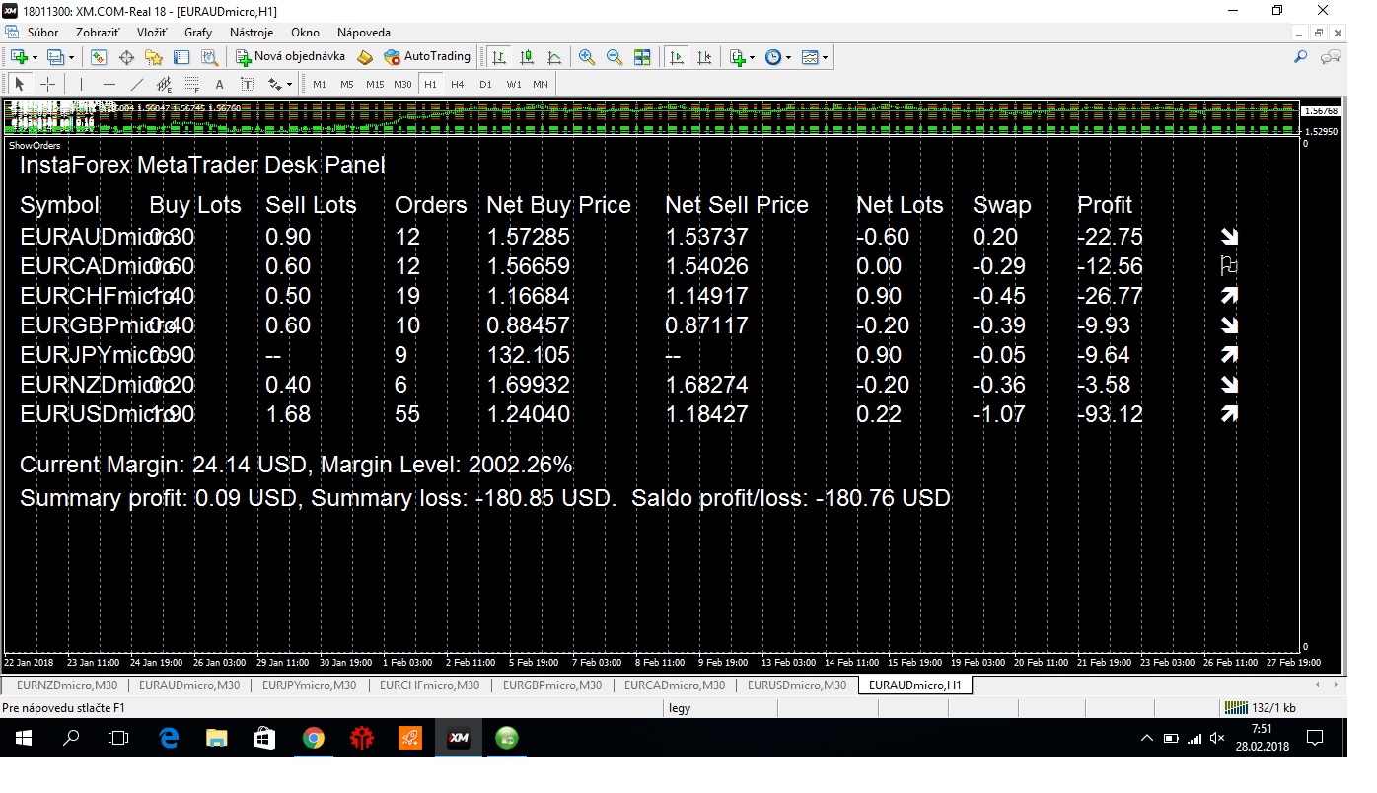The width and height of the screenshot is (1377, 793).
Task: Open the periodicity clock icon
Action: [x=772, y=57]
